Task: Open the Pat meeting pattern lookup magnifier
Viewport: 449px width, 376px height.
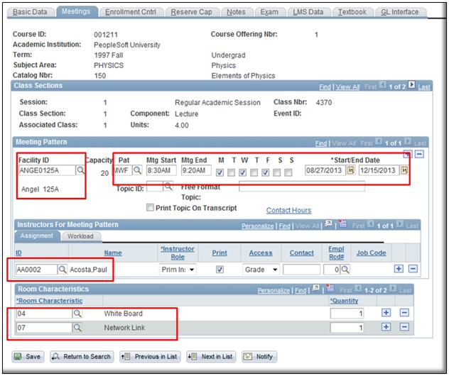Action: pyautogui.click(x=137, y=170)
